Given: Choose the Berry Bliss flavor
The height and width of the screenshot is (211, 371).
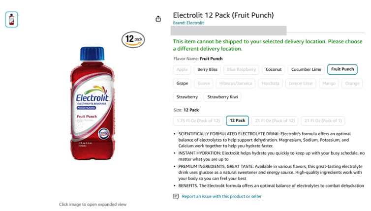Looking at the screenshot, I should (x=207, y=69).
